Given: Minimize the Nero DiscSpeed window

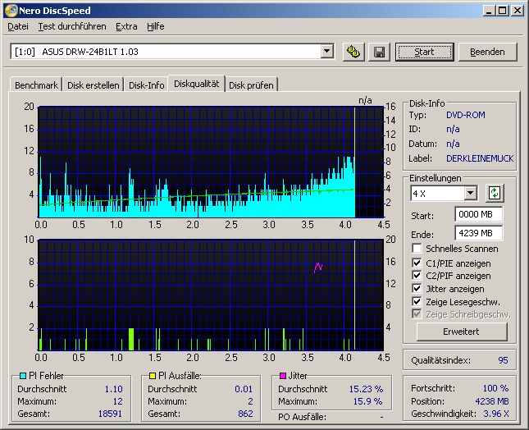Looking at the screenshot, I should [488, 11].
